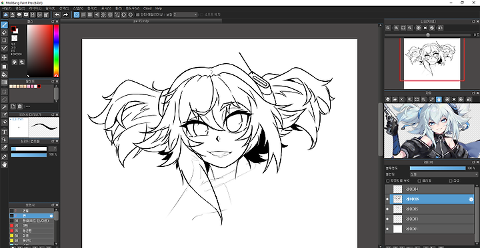Screen dimensions: 480x248
Task: Open the 레이어 (Layer) menu
Action: [x=35, y=9]
